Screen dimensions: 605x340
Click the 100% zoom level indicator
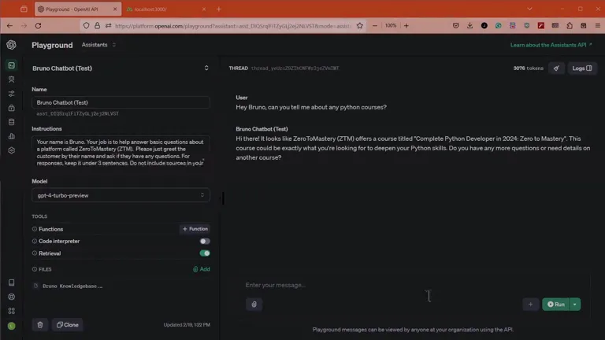[391, 25]
